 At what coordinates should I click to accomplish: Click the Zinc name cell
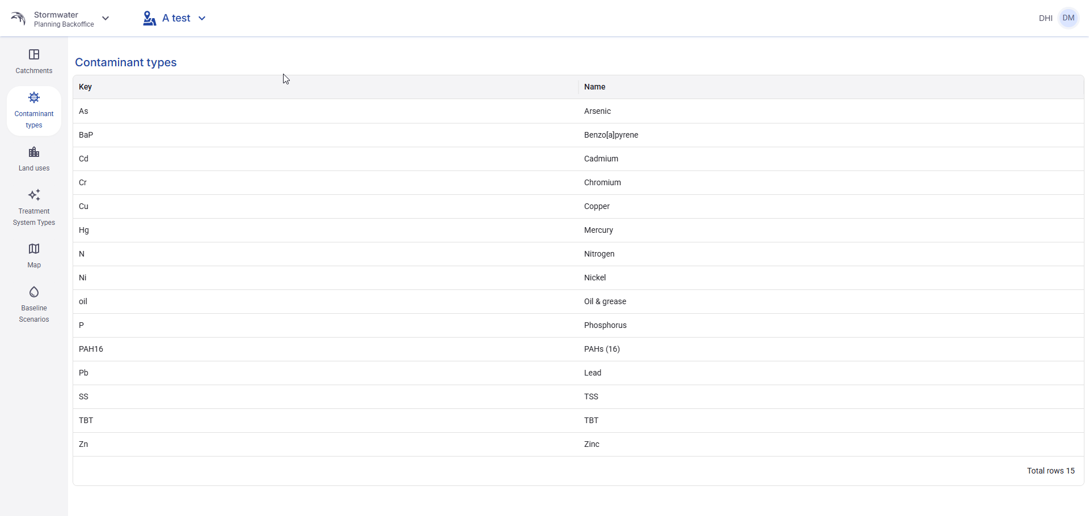831,444
